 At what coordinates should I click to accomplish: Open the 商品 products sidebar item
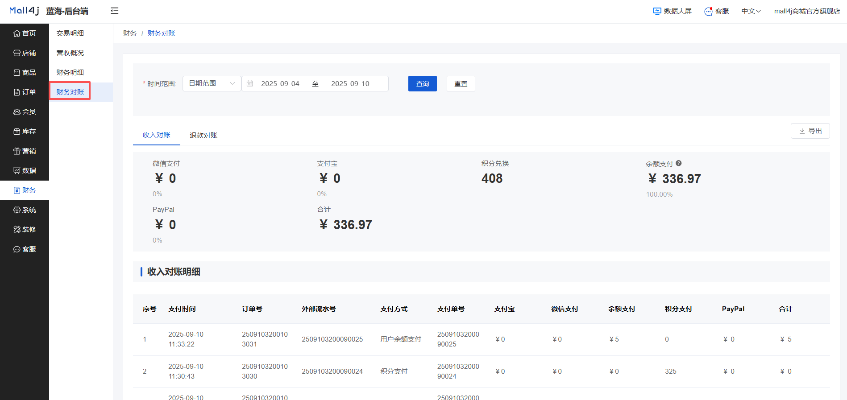pyautogui.click(x=25, y=73)
